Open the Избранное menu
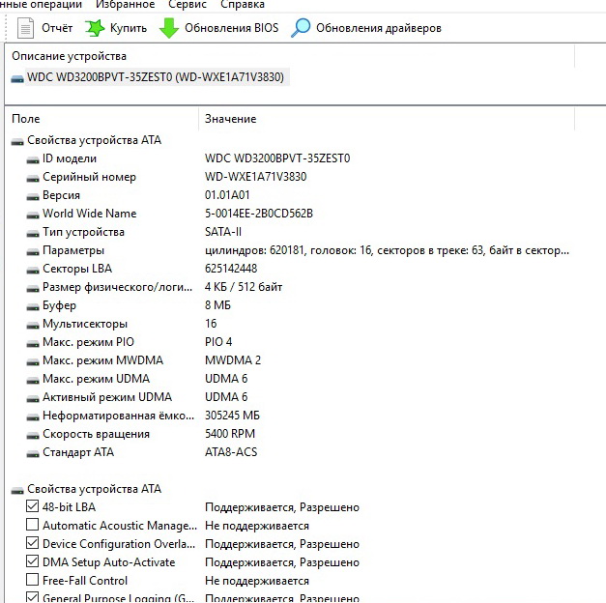The width and height of the screenshot is (606, 603). [x=126, y=5]
